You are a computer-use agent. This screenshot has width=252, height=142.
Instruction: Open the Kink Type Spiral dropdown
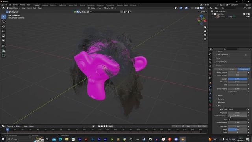click(238, 110)
